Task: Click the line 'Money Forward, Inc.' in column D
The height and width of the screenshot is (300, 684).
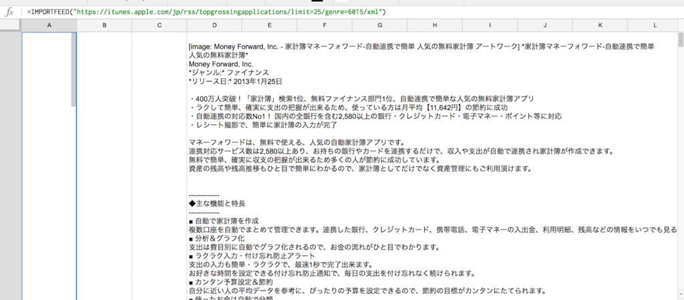Action: click(x=220, y=64)
